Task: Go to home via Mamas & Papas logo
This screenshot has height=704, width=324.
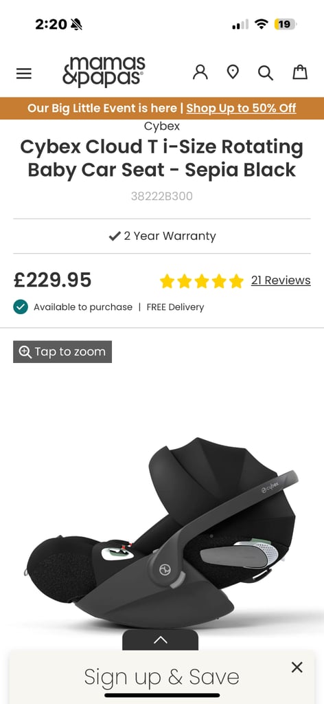Action: click(x=104, y=71)
